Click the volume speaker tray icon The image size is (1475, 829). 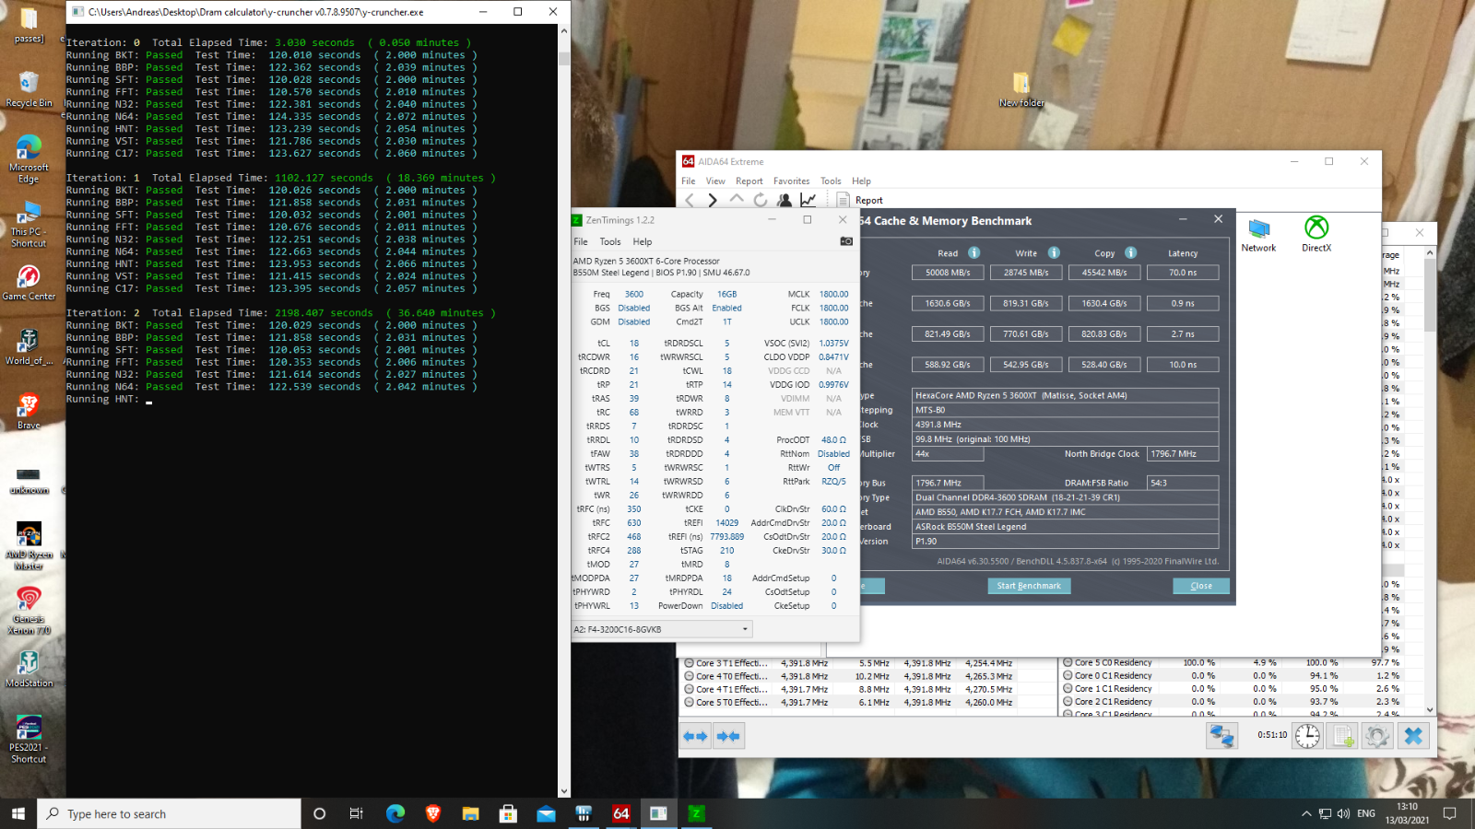1343,813
